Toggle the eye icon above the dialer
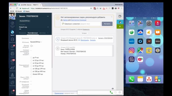The width and height of the screenshot is (172, 96). point(113,89)
